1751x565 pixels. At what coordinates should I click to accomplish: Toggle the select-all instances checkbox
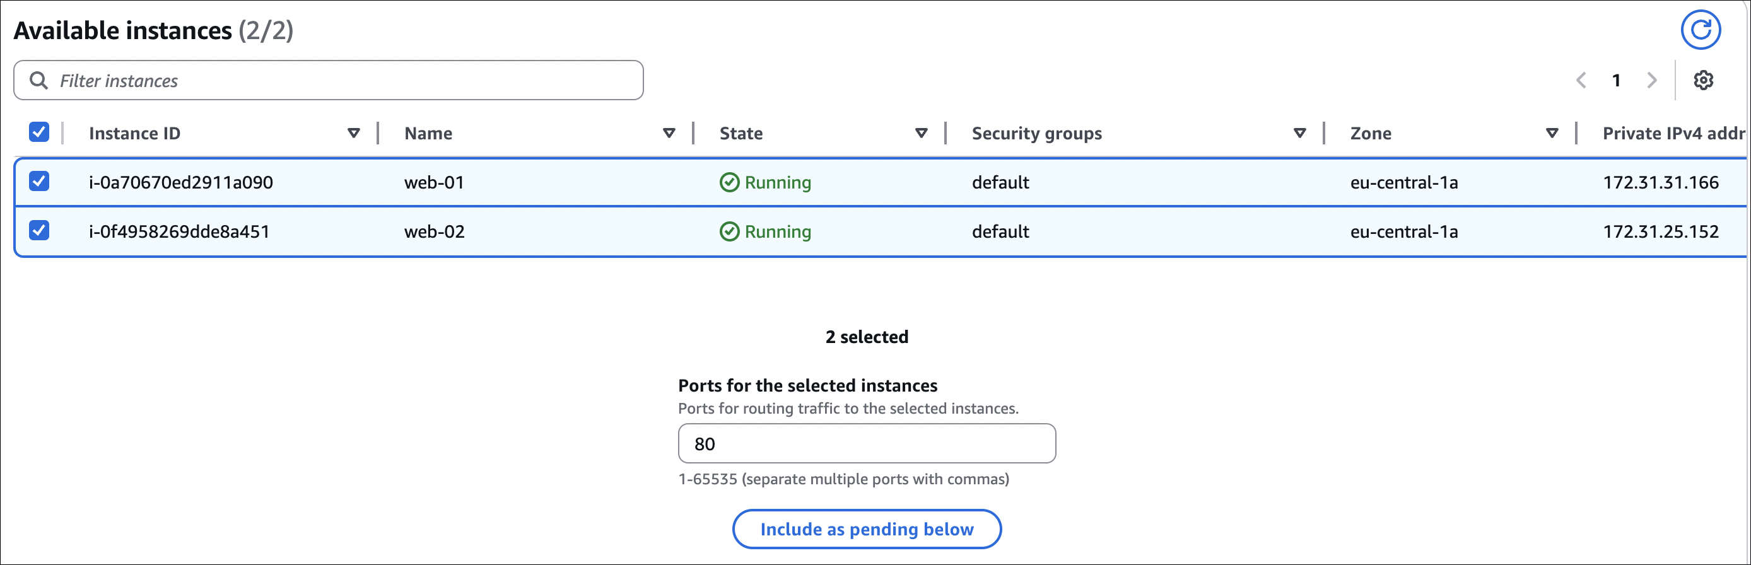click(x=40, y=132)
